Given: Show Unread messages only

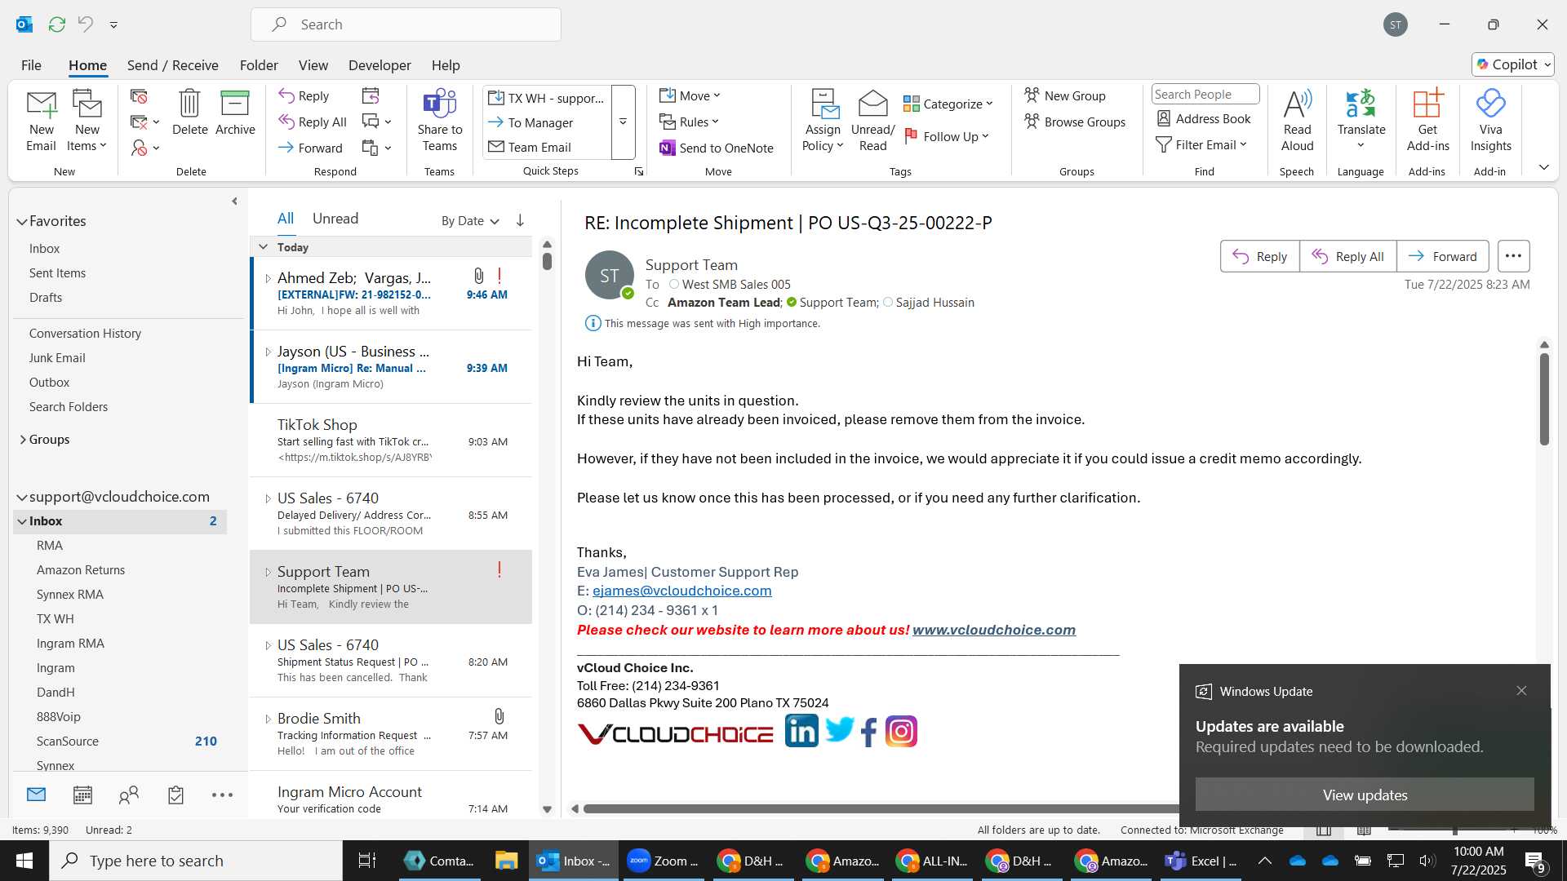Looking at the screenshot, I should (x=335, y=219).
